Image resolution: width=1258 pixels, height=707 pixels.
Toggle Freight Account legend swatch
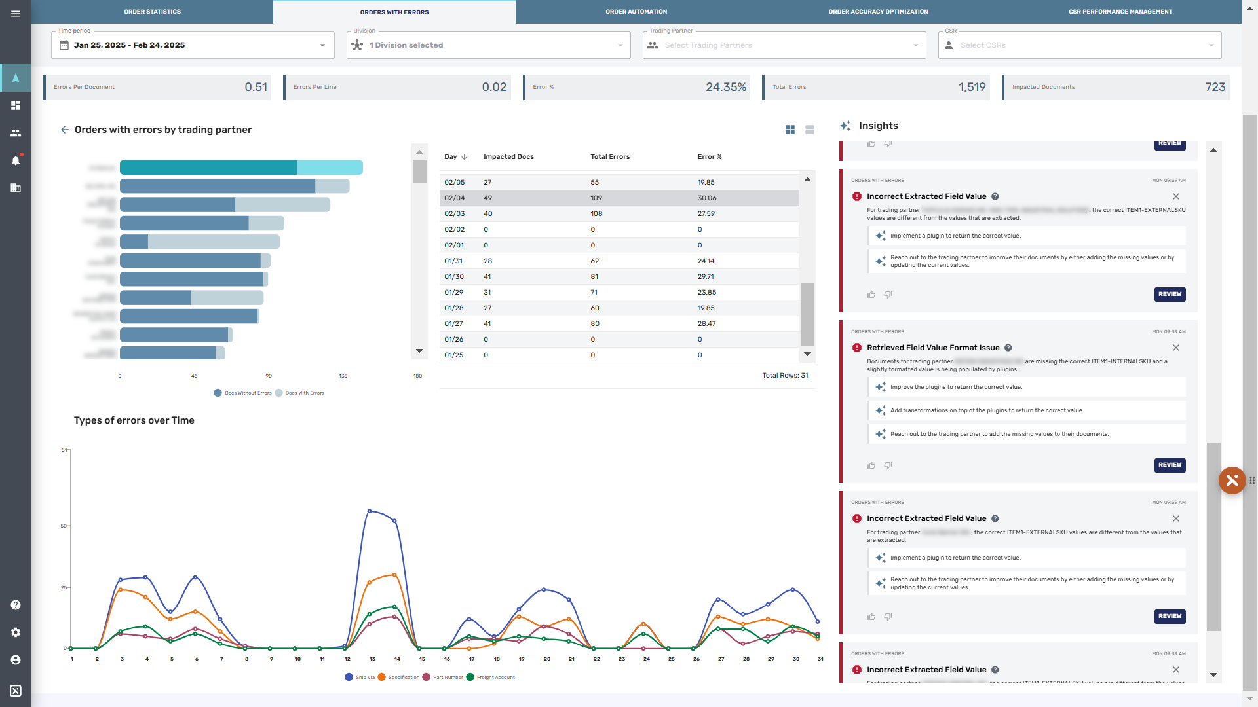click(470, 677)
